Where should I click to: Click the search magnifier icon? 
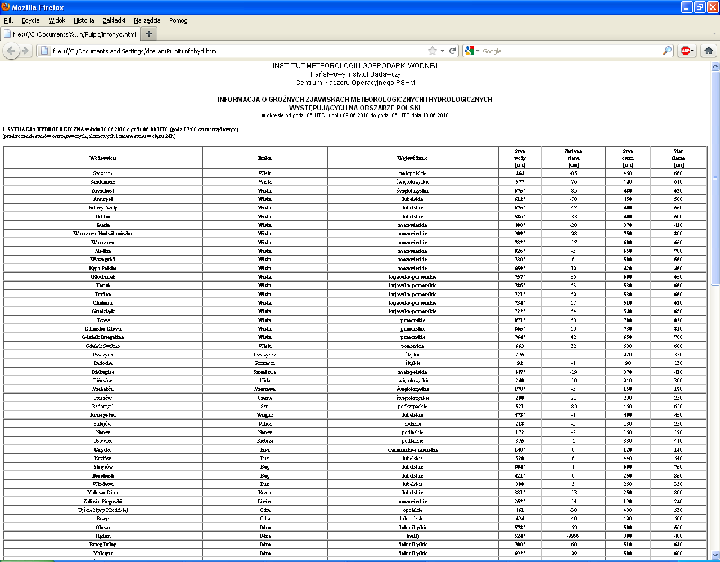tap(667, 51)
